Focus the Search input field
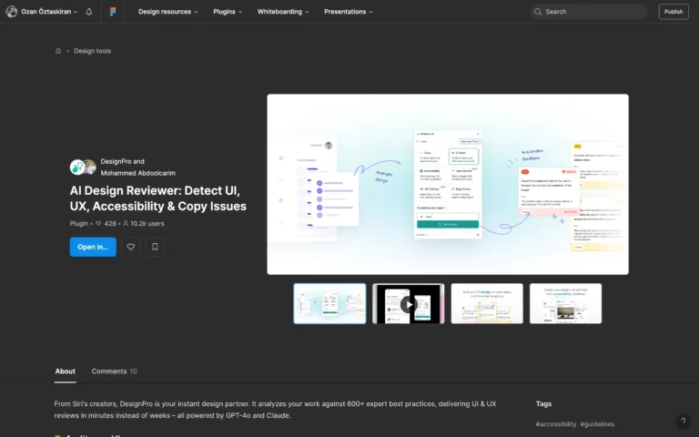 (x=588, y=12)
